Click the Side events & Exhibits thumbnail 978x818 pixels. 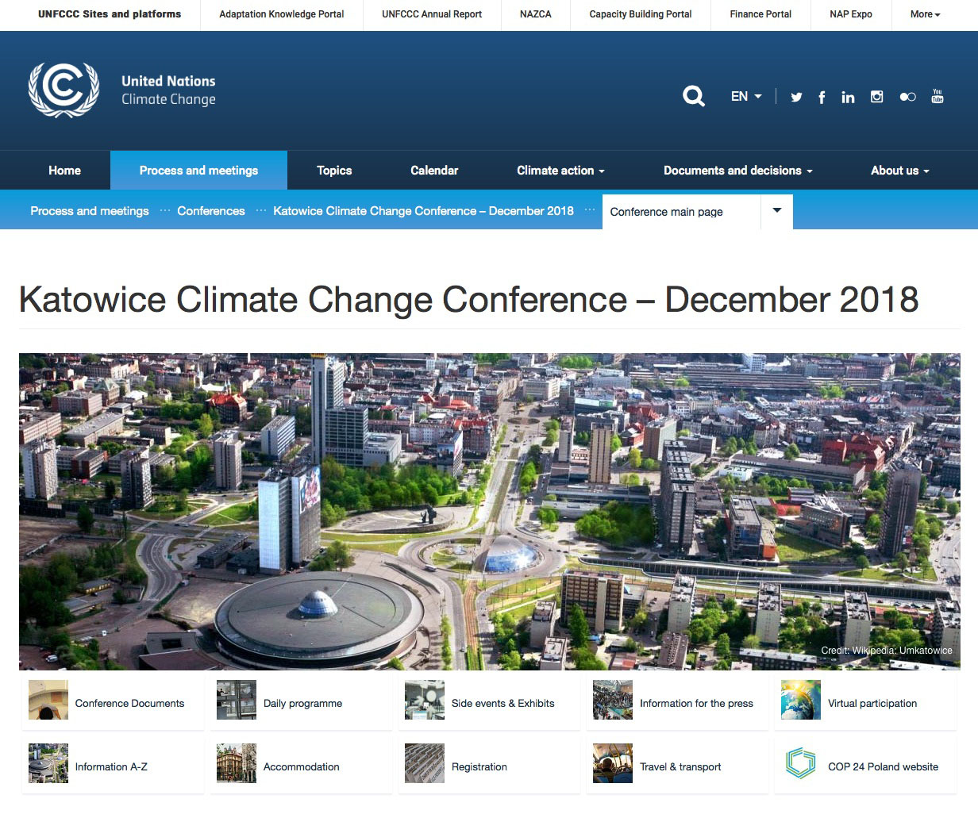click(425, 700)
